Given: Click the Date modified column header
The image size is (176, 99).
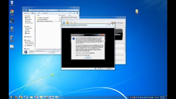Looking at the screenshot, I should (62, 15).
